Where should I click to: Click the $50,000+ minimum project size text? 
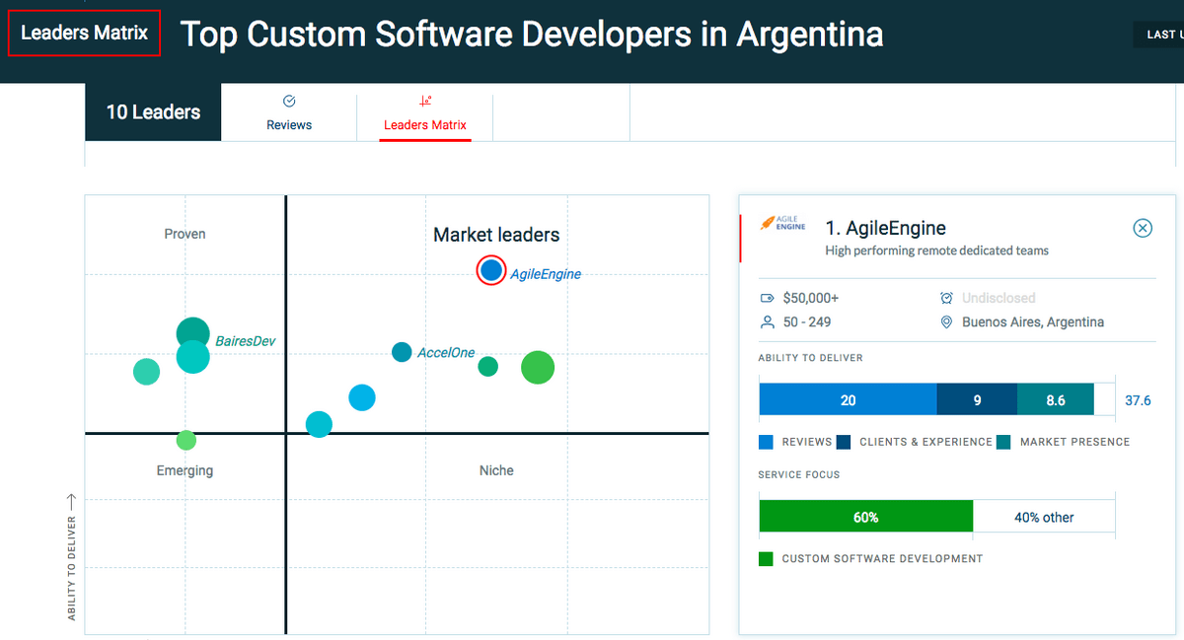click(810, 298)
